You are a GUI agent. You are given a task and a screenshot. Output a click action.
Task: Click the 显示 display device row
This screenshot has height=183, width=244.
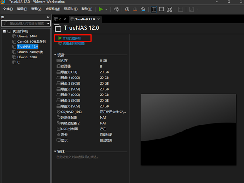coord(91,140)
